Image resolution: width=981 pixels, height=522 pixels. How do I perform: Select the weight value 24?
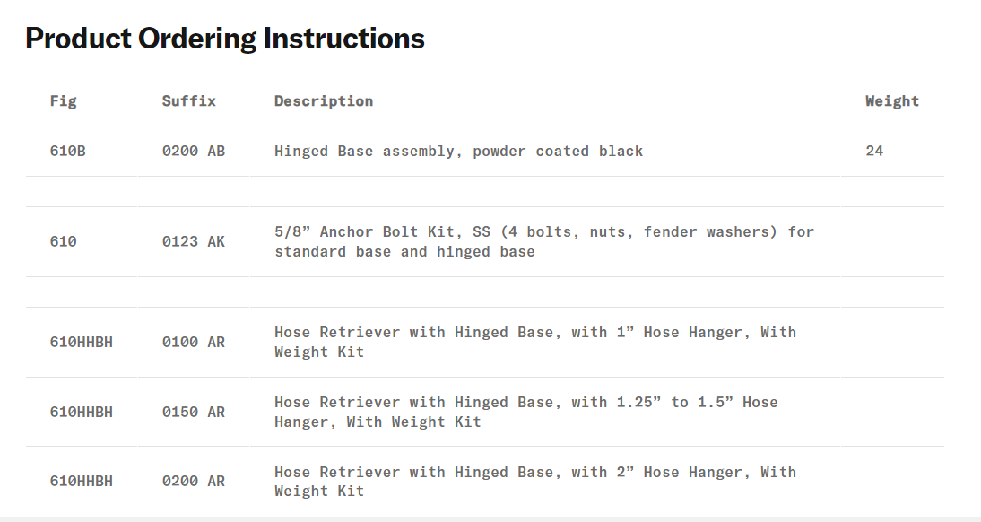tap(874, 152)
